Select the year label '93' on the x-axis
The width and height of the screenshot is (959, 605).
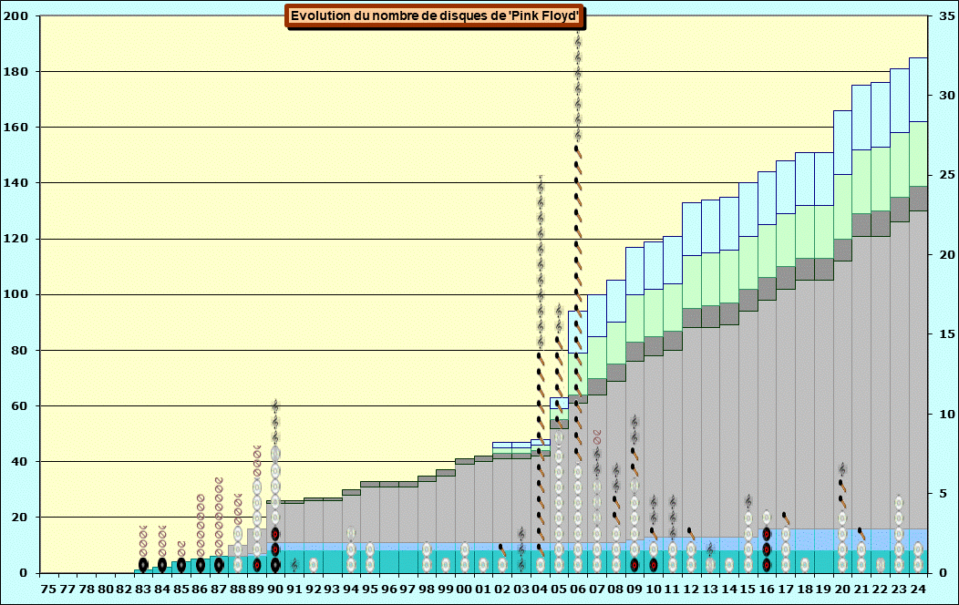click(332, 590)
